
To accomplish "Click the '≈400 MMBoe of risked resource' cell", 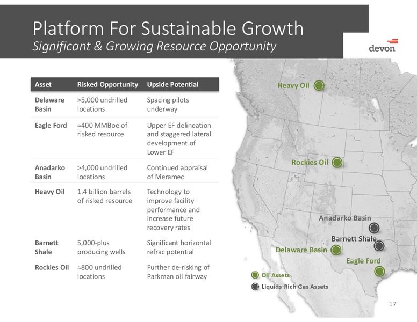I will click(x=103, y=129).
